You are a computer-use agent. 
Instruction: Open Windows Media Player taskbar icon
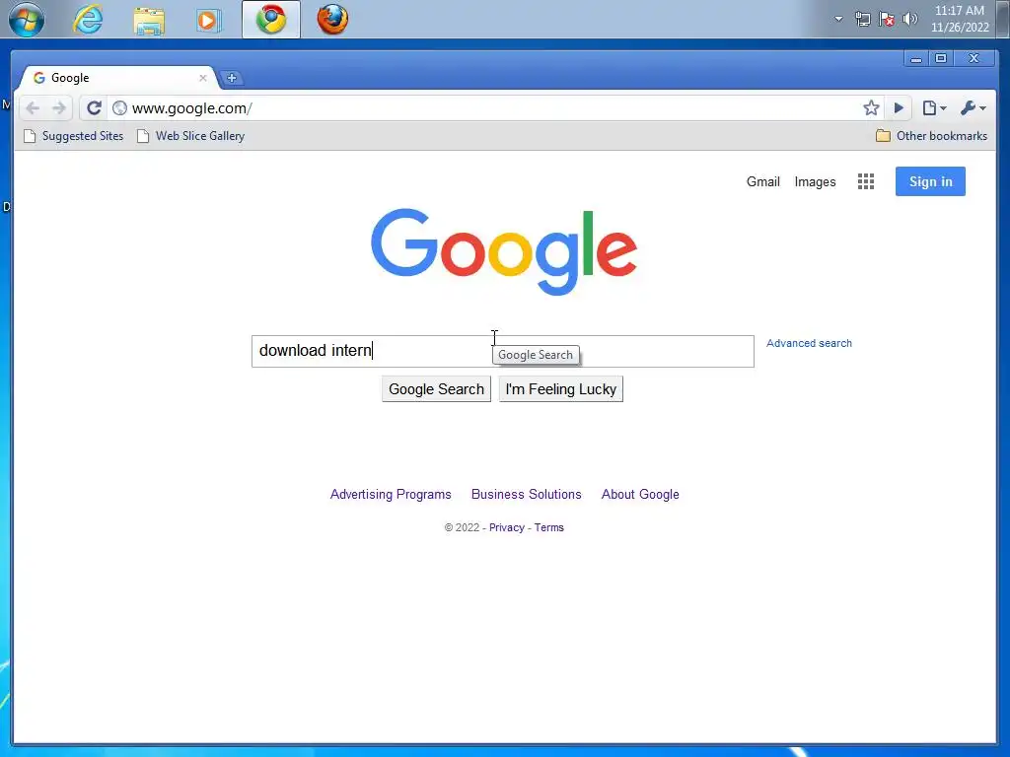[x=209, y=20]
